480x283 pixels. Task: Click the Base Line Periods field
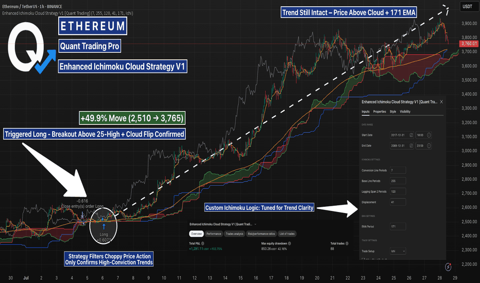[398, 181]
